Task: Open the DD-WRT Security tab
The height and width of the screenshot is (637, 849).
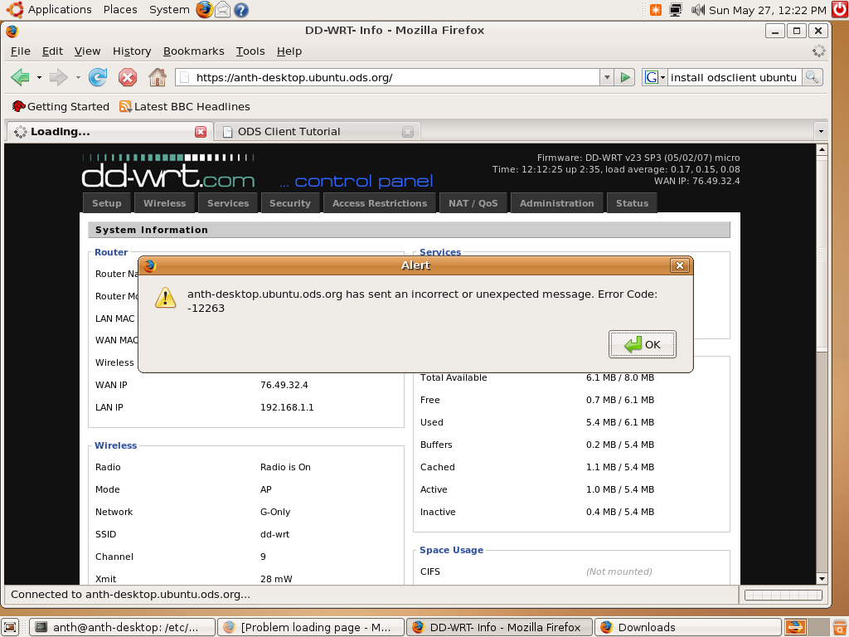Action: point(290,203)
